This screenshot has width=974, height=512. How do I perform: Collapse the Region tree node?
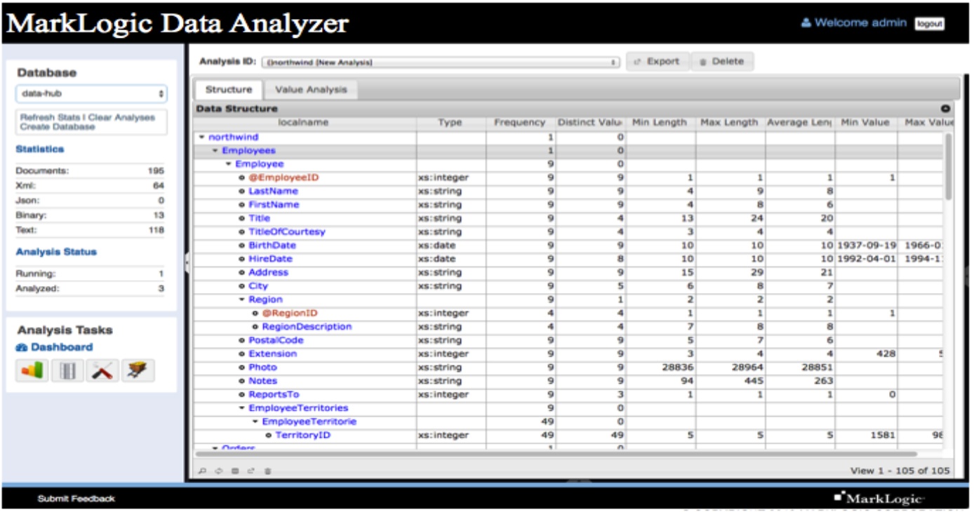click(242, 299)
